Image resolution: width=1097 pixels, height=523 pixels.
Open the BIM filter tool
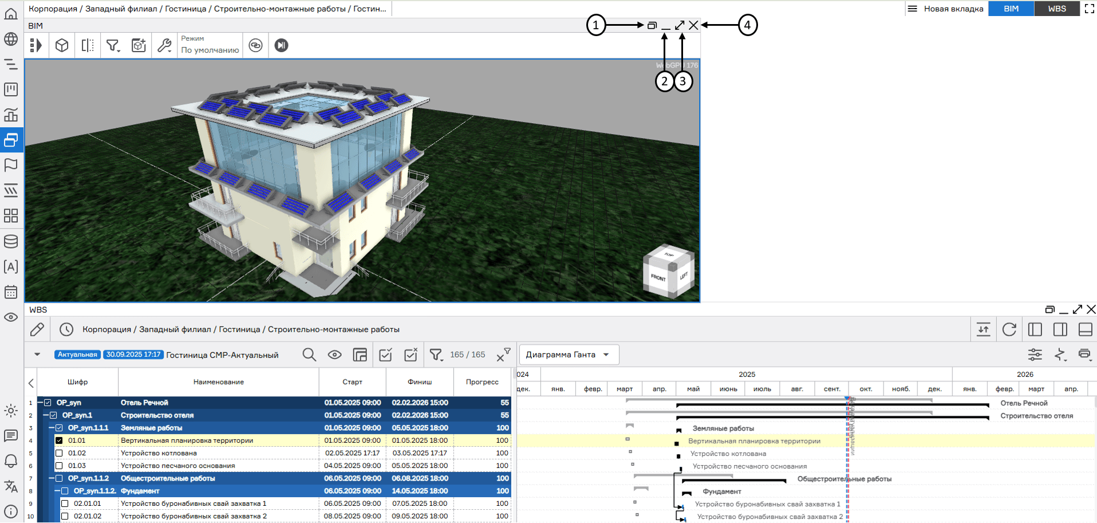[113, 45]
